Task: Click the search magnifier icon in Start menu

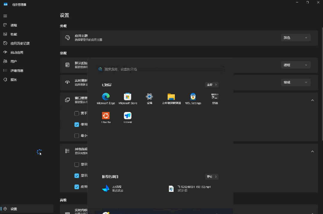Action: 100,69
